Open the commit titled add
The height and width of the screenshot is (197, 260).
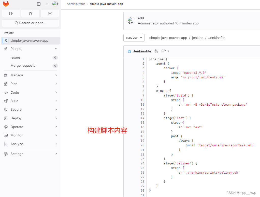(x=141, y=18)
